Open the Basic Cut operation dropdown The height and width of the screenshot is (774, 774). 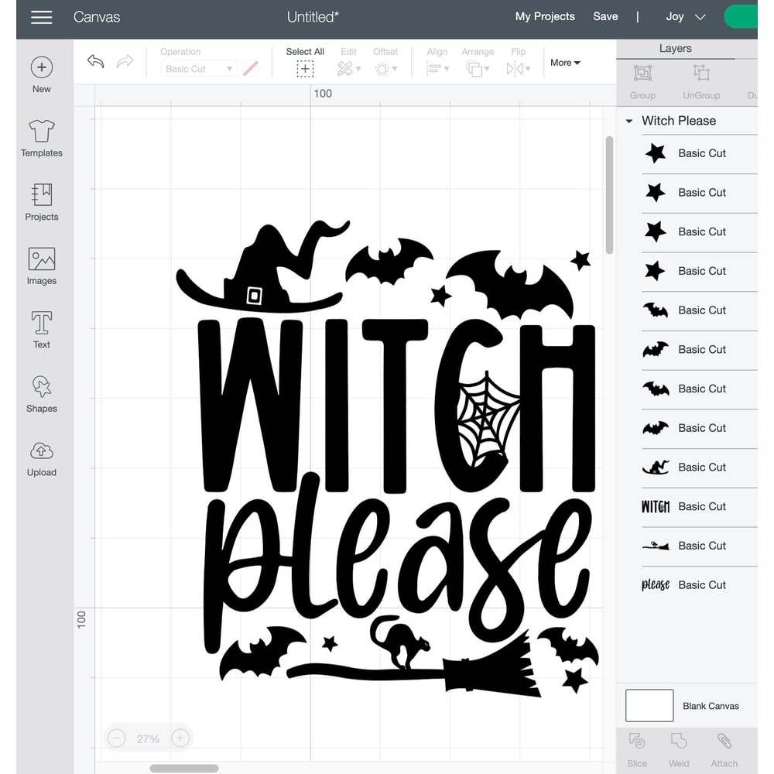click(x=198, y=68)
